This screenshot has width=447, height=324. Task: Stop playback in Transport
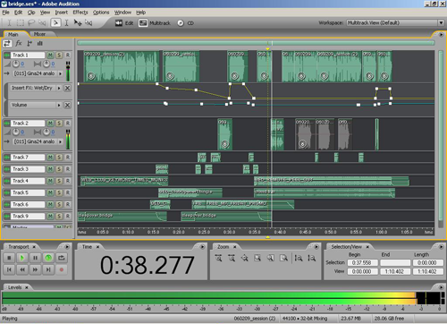[9, 258]
